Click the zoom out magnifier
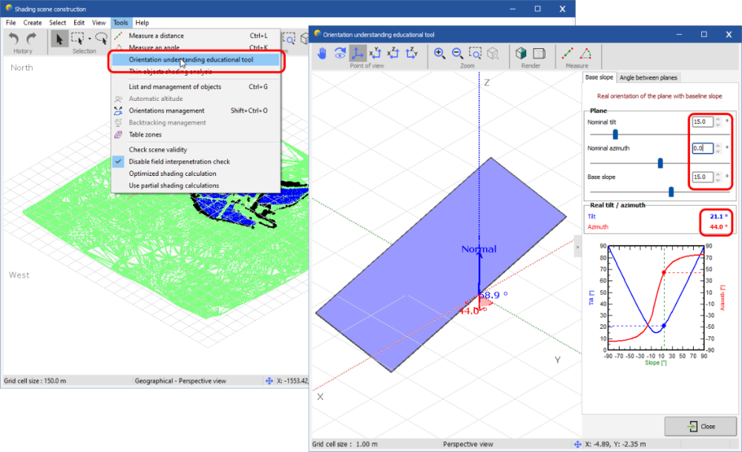742x452 pixels. tap(457, 53)
